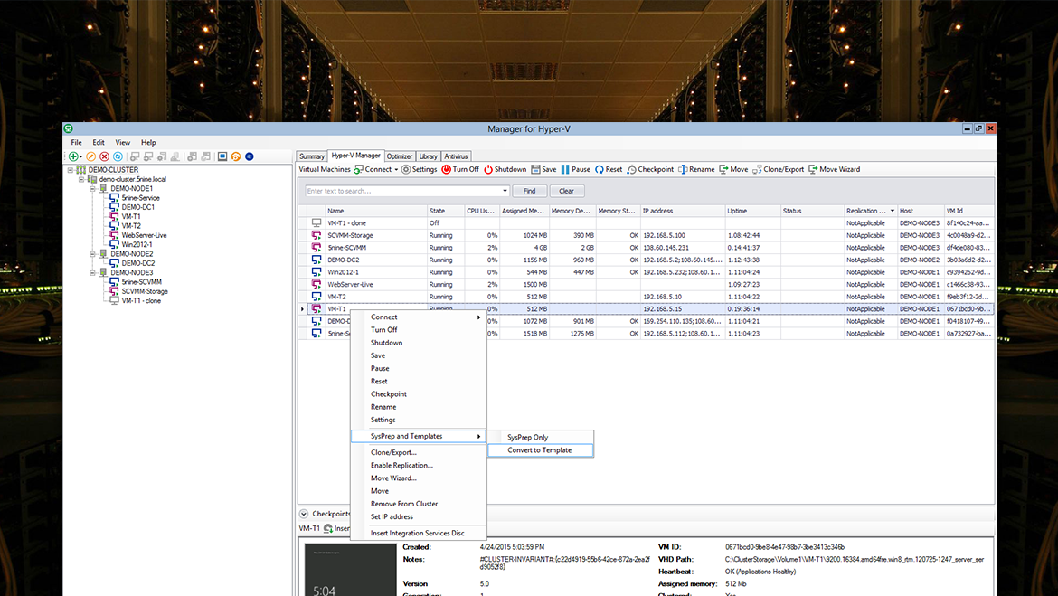
Task: Open the search text dropdown arrow
Action: pyautogui.click(x=505, y=191)
